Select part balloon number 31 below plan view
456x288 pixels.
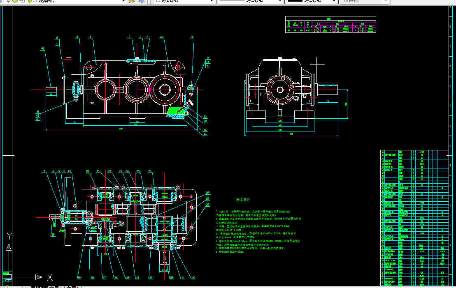point(183,278)
